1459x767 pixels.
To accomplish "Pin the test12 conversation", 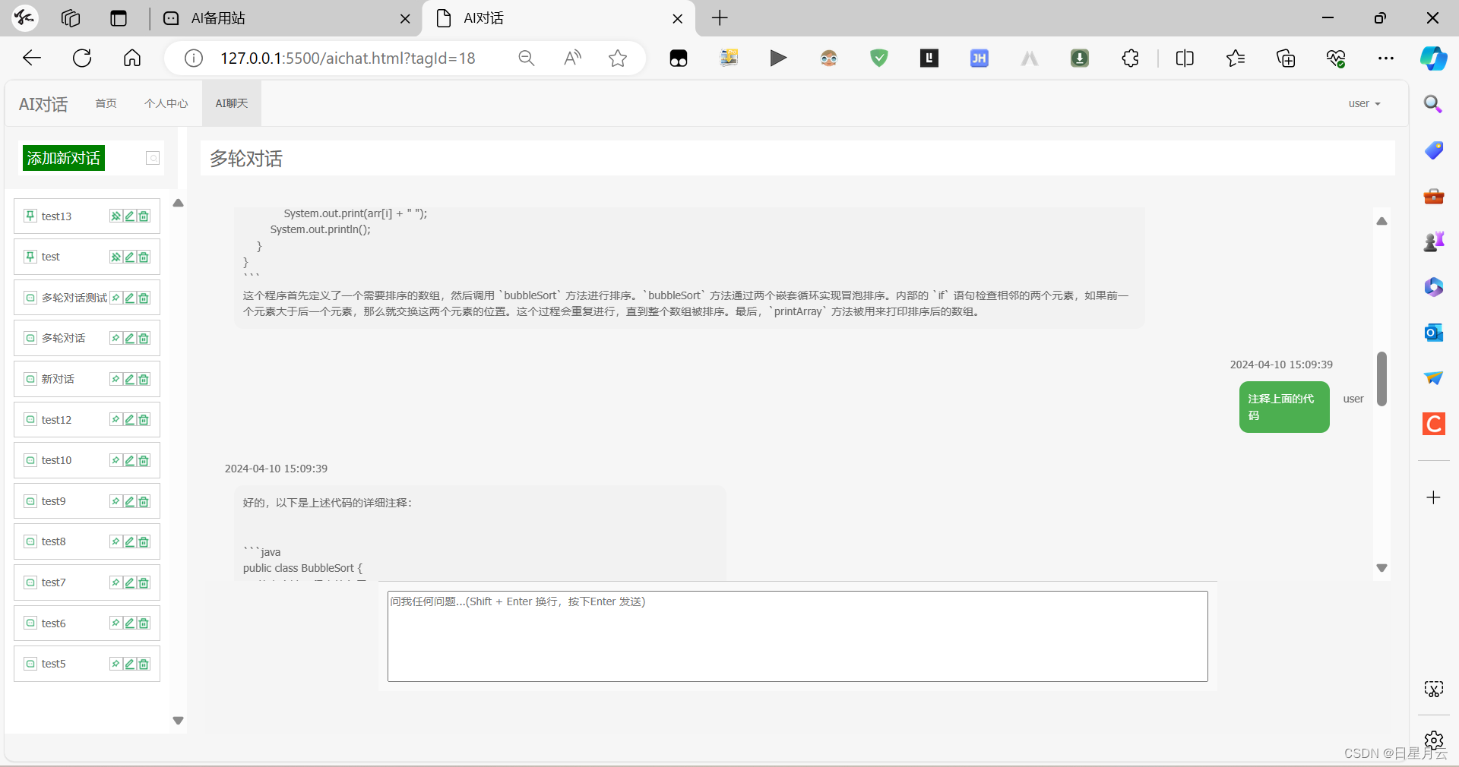I will (116, 419).
